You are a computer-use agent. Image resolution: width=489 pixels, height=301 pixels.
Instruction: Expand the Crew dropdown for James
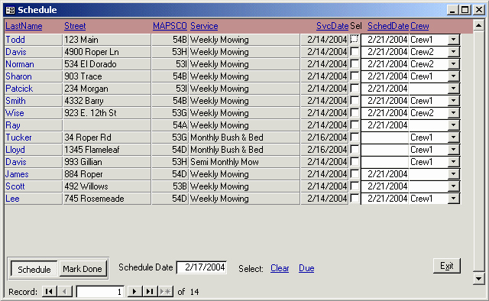[453, 174]
